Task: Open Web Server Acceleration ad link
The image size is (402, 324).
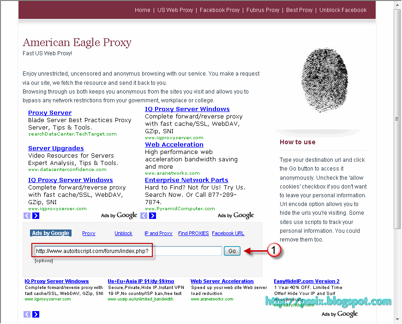Action: coord(222,281)
